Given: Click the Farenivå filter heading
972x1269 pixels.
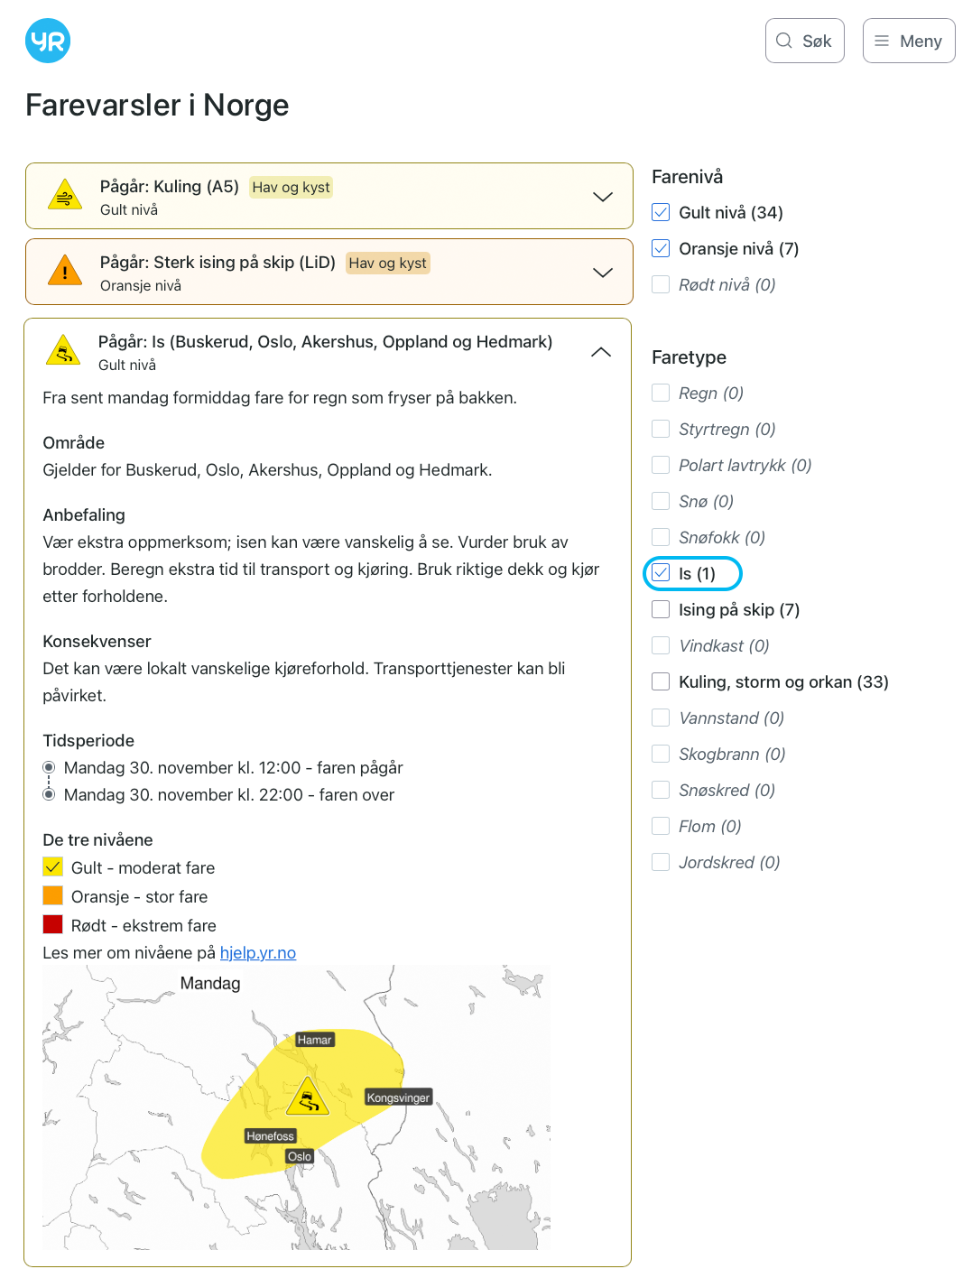Looking at the screenshot, I should click(688, 177).
